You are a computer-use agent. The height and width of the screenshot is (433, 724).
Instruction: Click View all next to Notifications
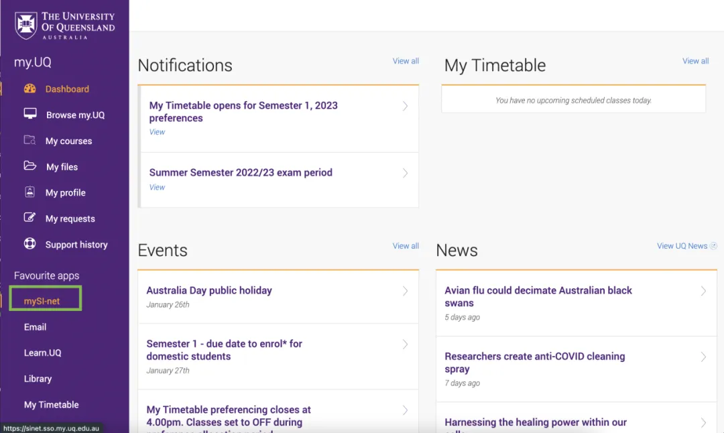click(406, 61)
